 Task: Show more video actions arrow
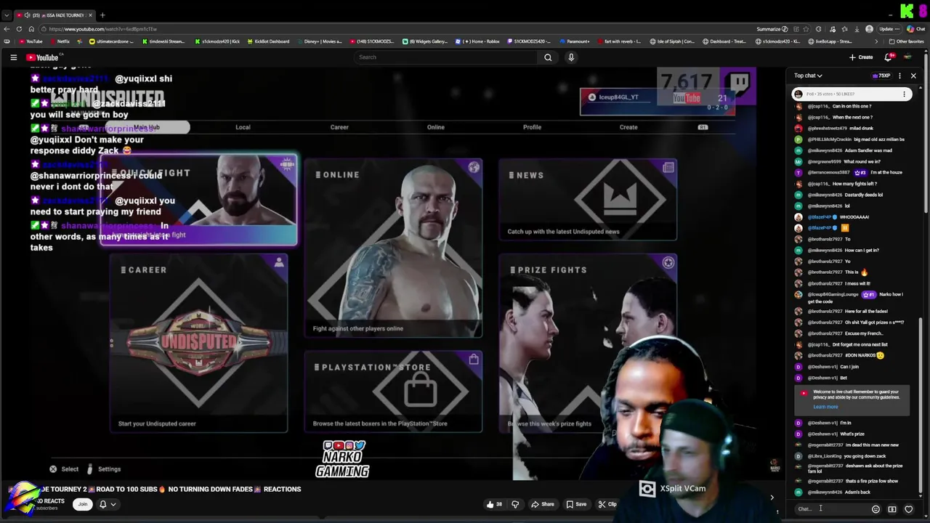point(772,498)
